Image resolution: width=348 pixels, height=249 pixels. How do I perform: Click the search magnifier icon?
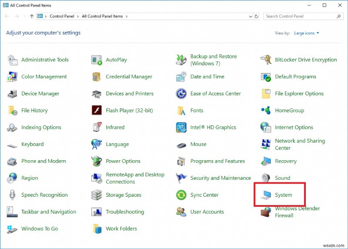pos(339,17)
